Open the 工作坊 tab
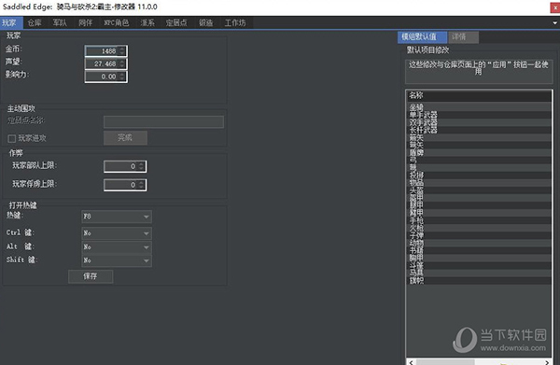Image resolution: width=560 pixels, height=365 pixels. (235, 22)
